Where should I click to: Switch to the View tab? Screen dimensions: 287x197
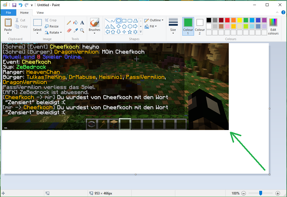40,13
